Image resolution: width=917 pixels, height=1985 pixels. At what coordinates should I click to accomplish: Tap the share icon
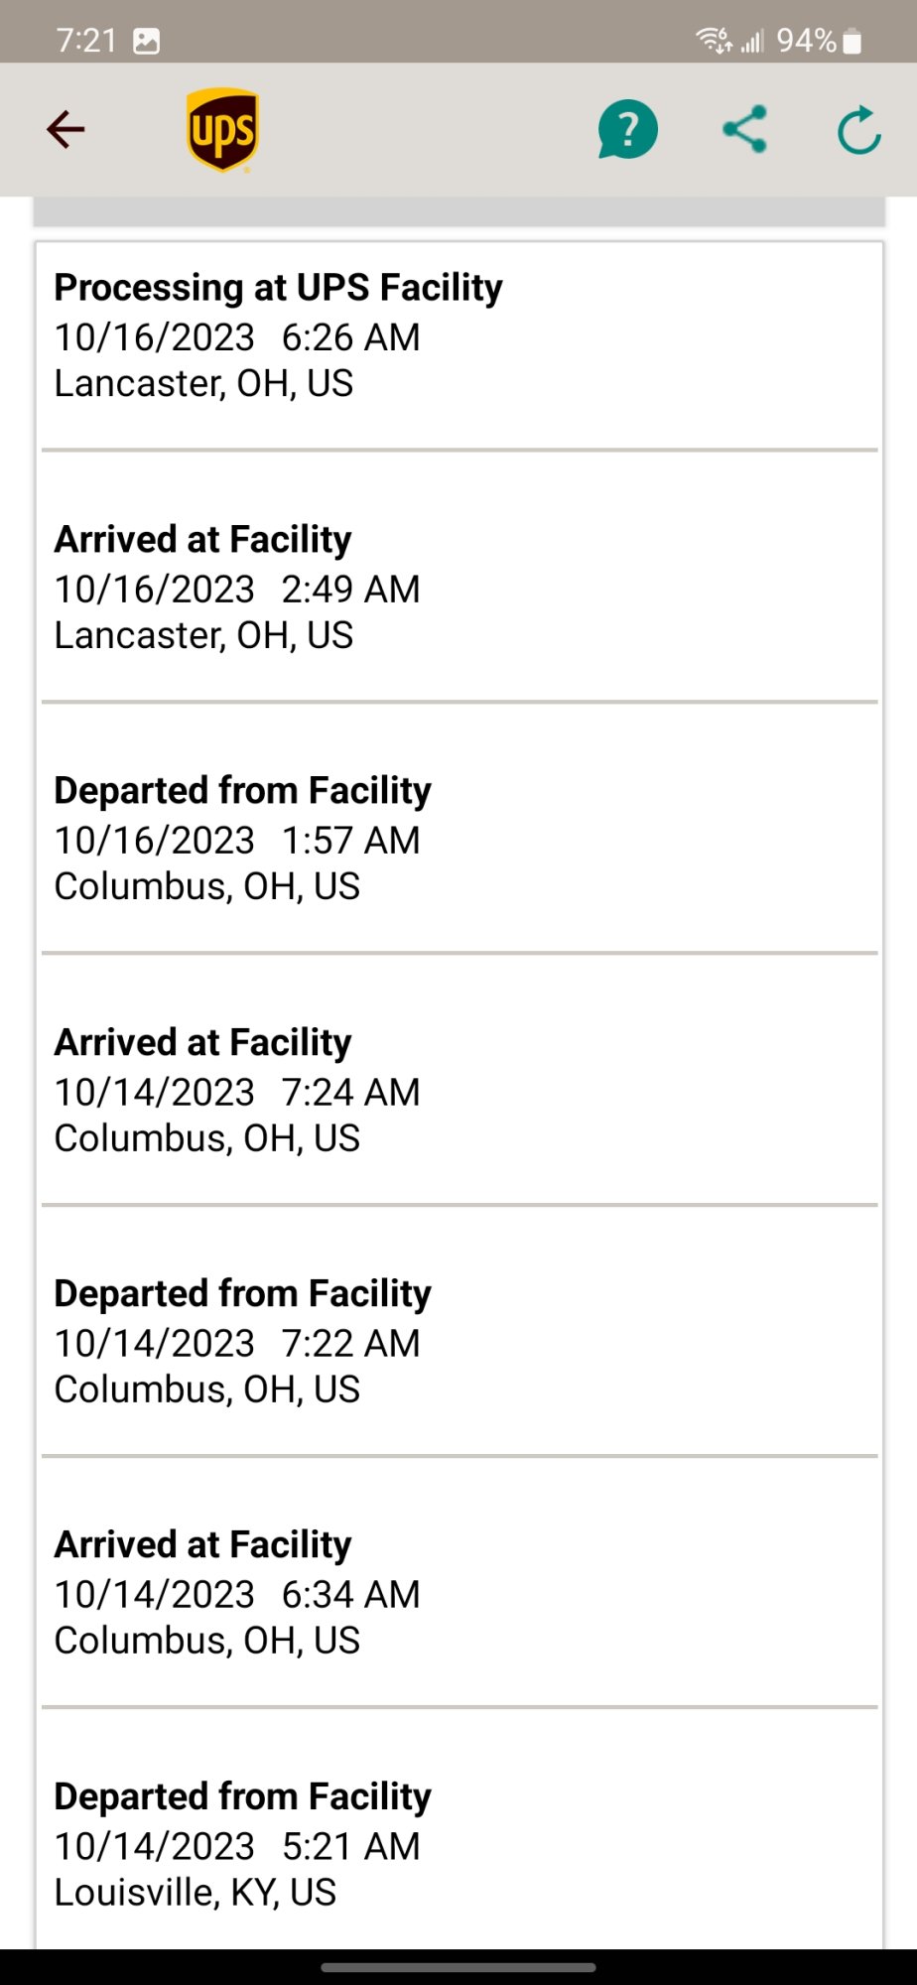pyautogui.click(x=744, y=129)
